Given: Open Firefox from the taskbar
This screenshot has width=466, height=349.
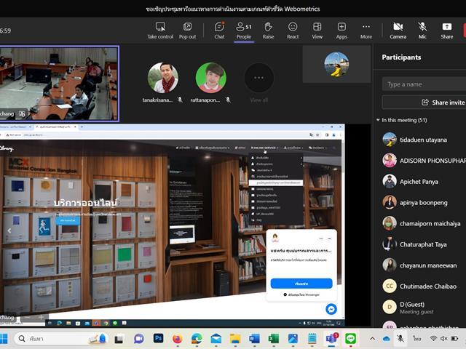Looking at the screenshot, I should (177, 338).
